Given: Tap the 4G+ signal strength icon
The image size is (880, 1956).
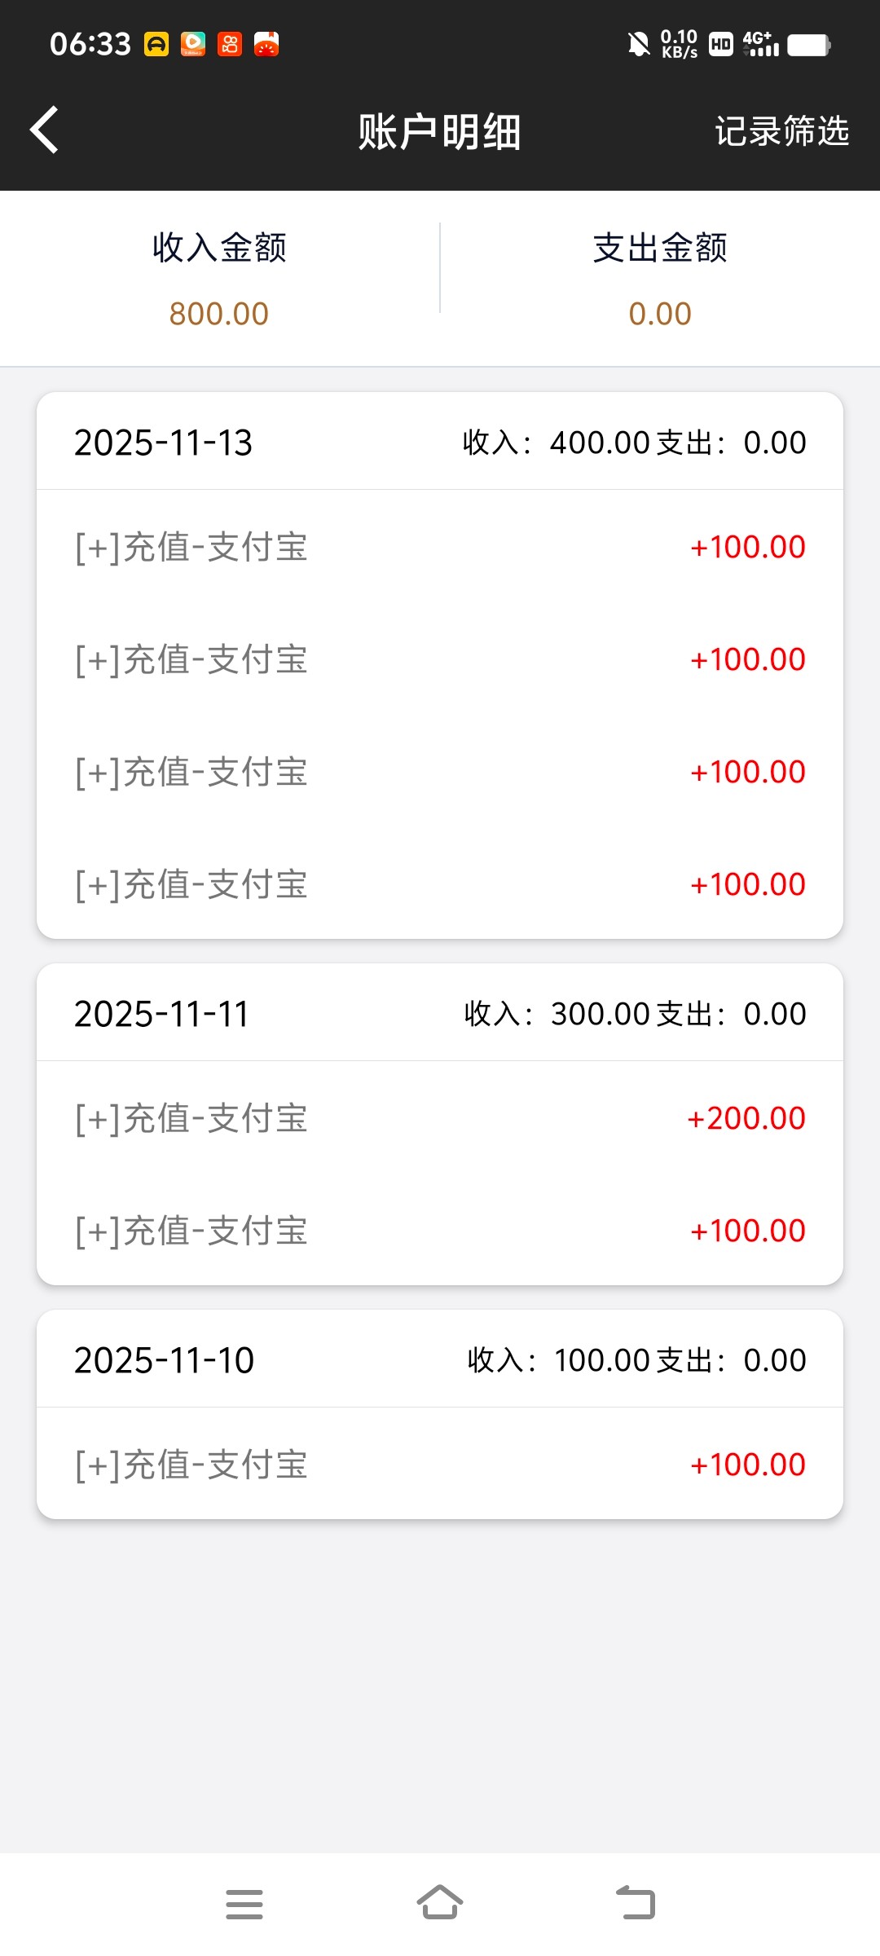Looking at the screenshot, I should 761,44.
